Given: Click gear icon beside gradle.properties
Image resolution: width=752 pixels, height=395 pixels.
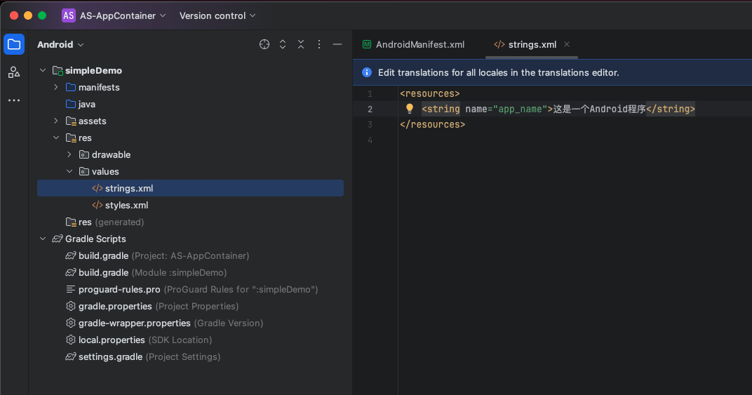Looking at the screenshot, I should 70,306.
